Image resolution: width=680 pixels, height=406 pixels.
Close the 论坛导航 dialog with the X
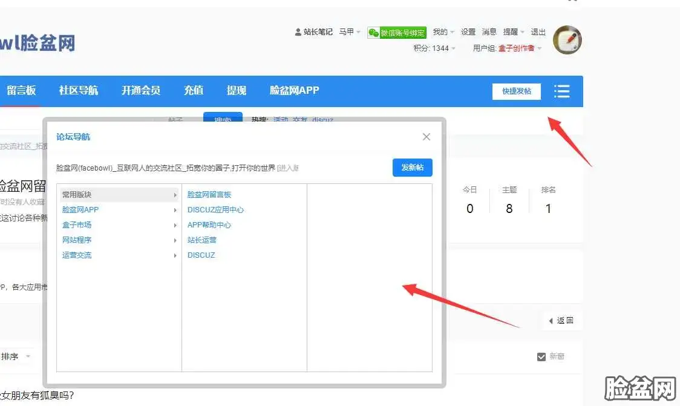[x=427, y=137]
